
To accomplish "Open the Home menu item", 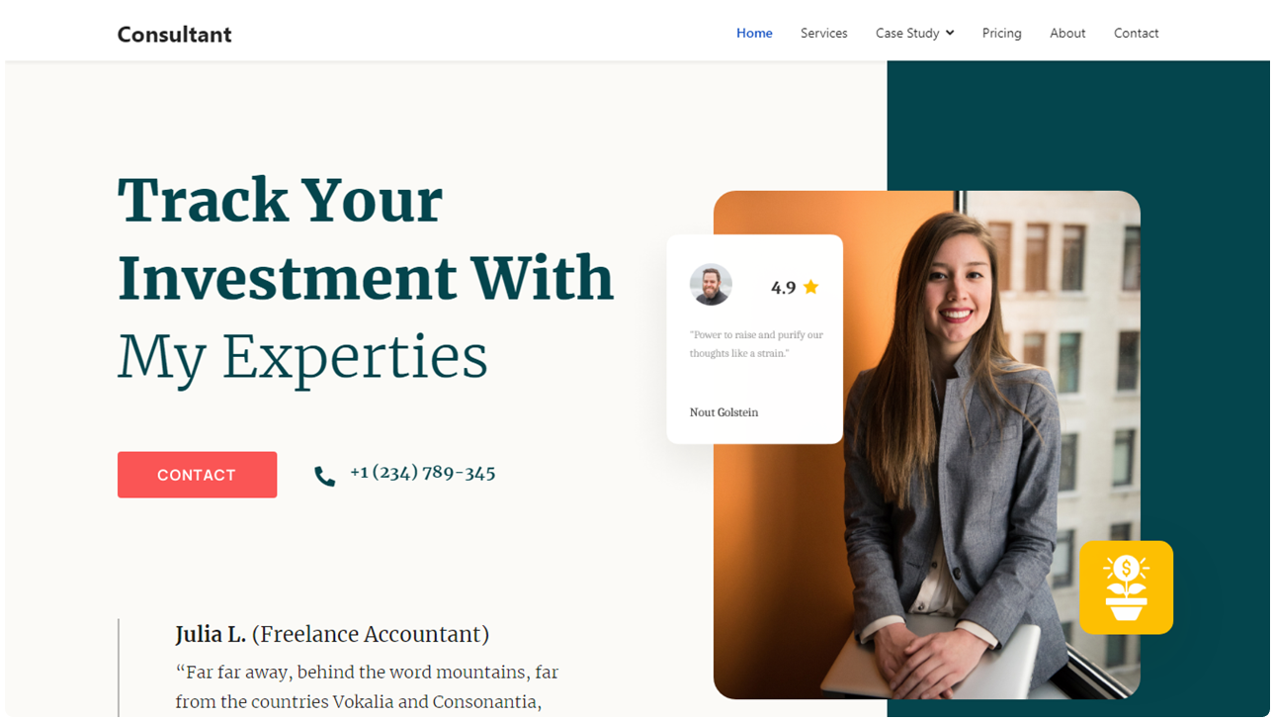I will click(754, 33).
